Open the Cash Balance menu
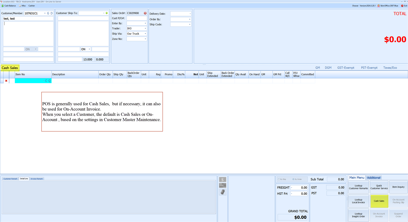 coord(9,6)
